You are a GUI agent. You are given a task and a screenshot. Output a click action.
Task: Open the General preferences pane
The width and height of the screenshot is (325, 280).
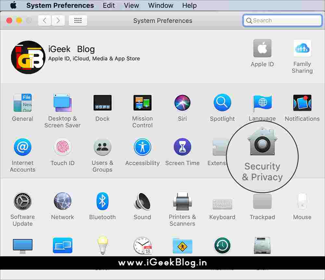tap(23, 108)
